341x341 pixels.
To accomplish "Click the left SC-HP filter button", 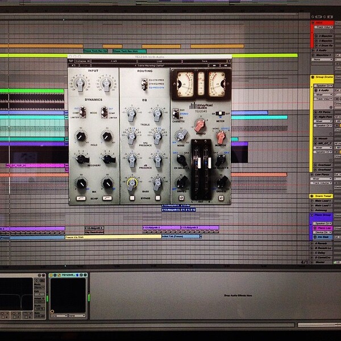I will click(81, 198).
